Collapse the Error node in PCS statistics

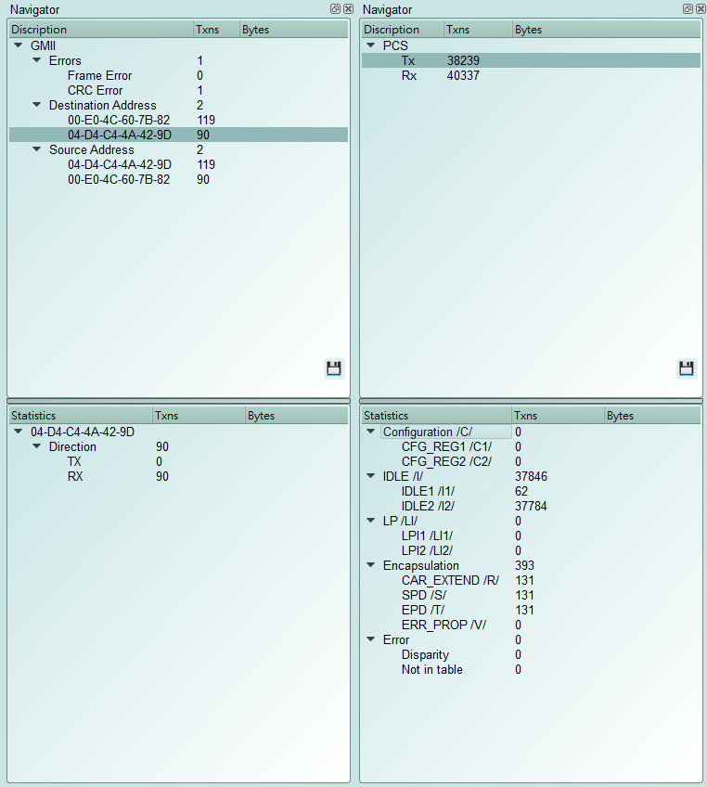[371, 639]
